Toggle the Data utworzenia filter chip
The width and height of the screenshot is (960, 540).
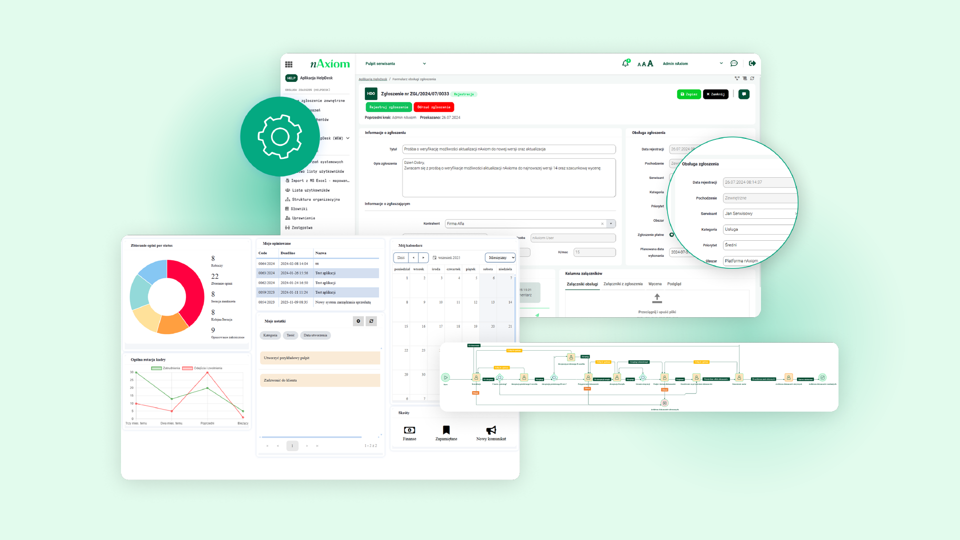click(x=315, y=336)
